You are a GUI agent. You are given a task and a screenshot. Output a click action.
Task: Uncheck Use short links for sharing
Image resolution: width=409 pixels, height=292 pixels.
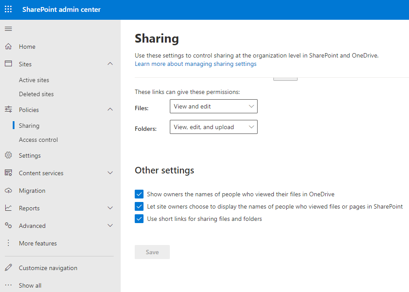(x=139, y=219)
